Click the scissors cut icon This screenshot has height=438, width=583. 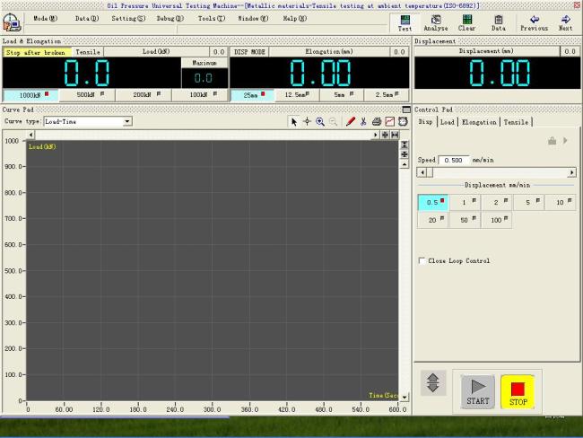[363, 121]
